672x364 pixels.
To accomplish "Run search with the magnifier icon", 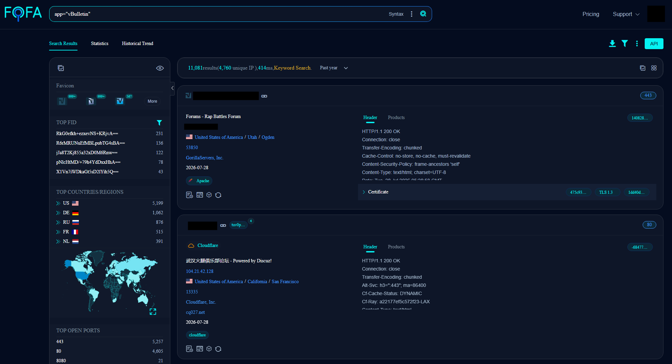I will 423,14.
